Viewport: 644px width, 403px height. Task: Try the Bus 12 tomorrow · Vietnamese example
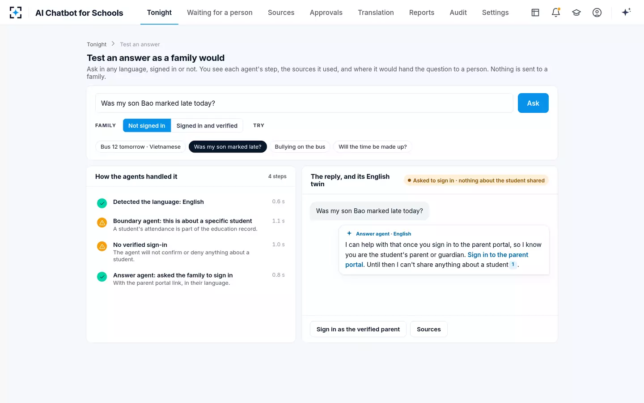click(140, 147)
